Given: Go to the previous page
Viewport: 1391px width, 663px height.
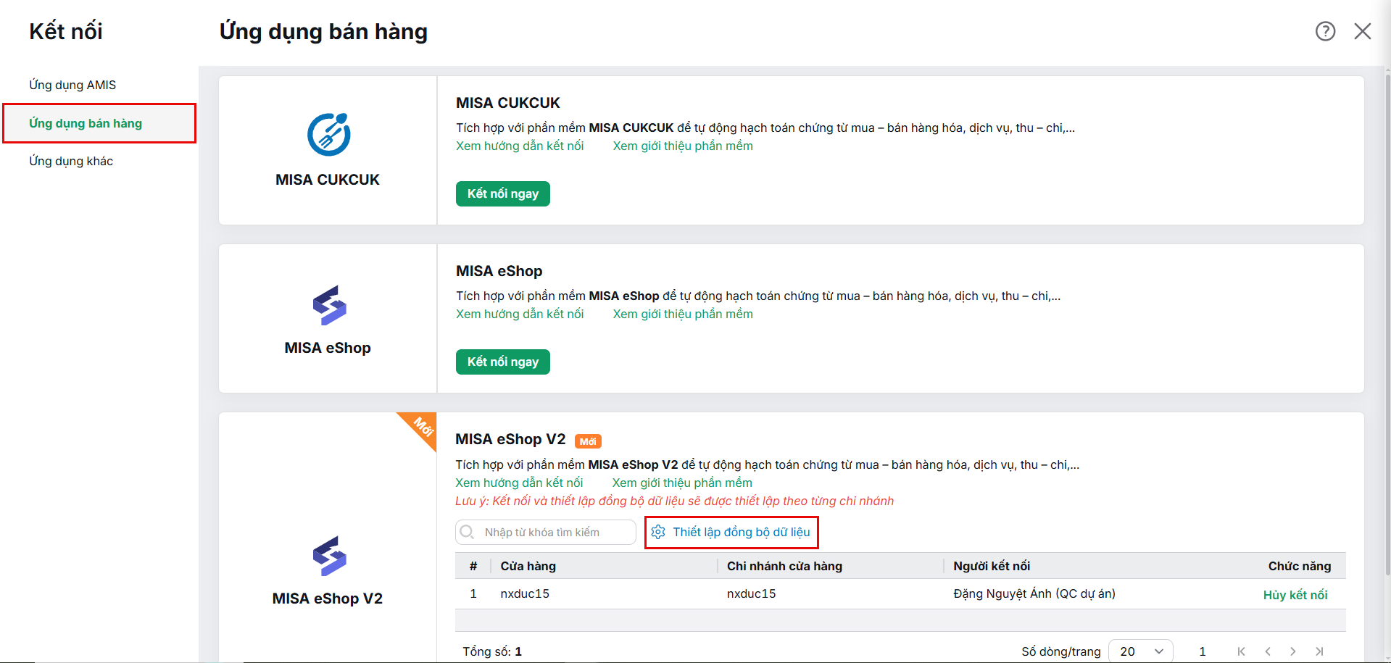Looking at the screenshot, I should tap(1268, 651).
